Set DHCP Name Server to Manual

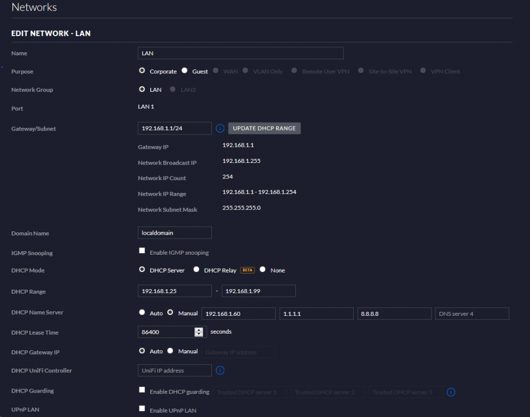pos(170,312)
